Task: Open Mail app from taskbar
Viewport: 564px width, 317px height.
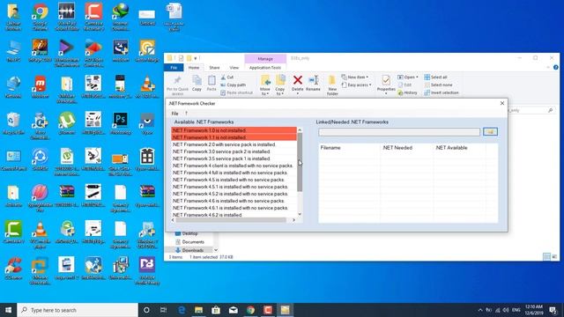Action: (x=233, y=310)
